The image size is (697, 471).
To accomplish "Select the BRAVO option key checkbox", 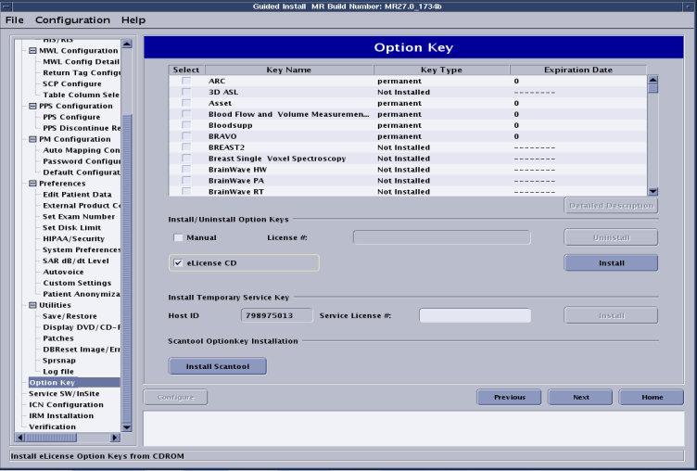I will pos(186,136).
